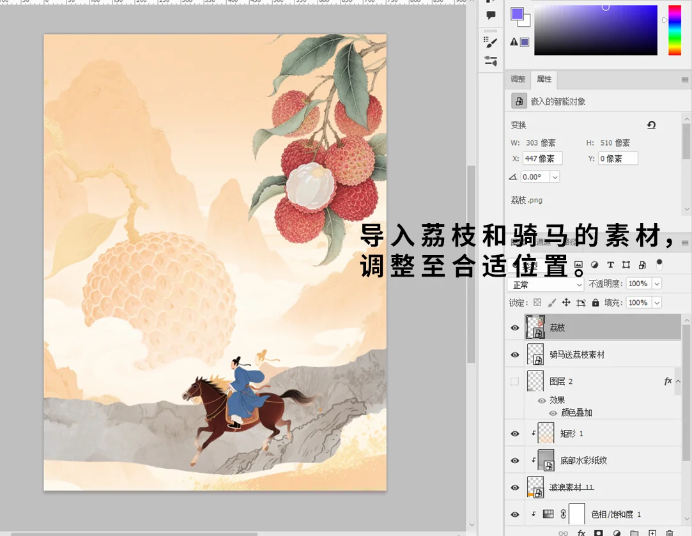Screen dimensions: 692x536
Task: Click the 荔枝 layer thumbnail
Action: pos(535,327)
